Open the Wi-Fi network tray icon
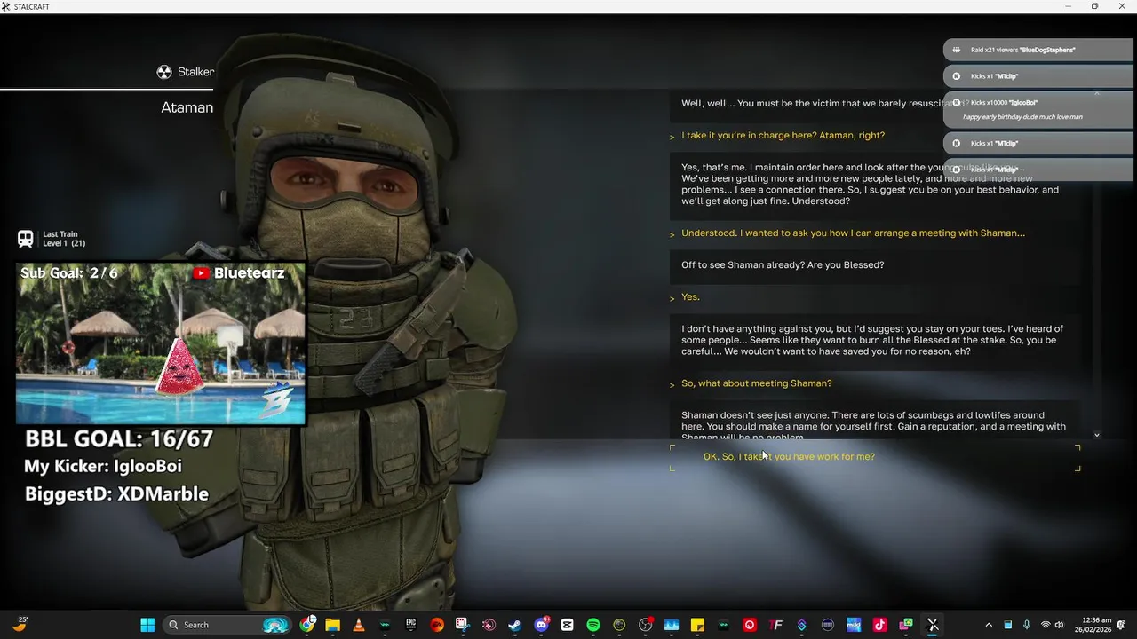The width and height of the screenshot is (1137, 639). click(1046, 625)
